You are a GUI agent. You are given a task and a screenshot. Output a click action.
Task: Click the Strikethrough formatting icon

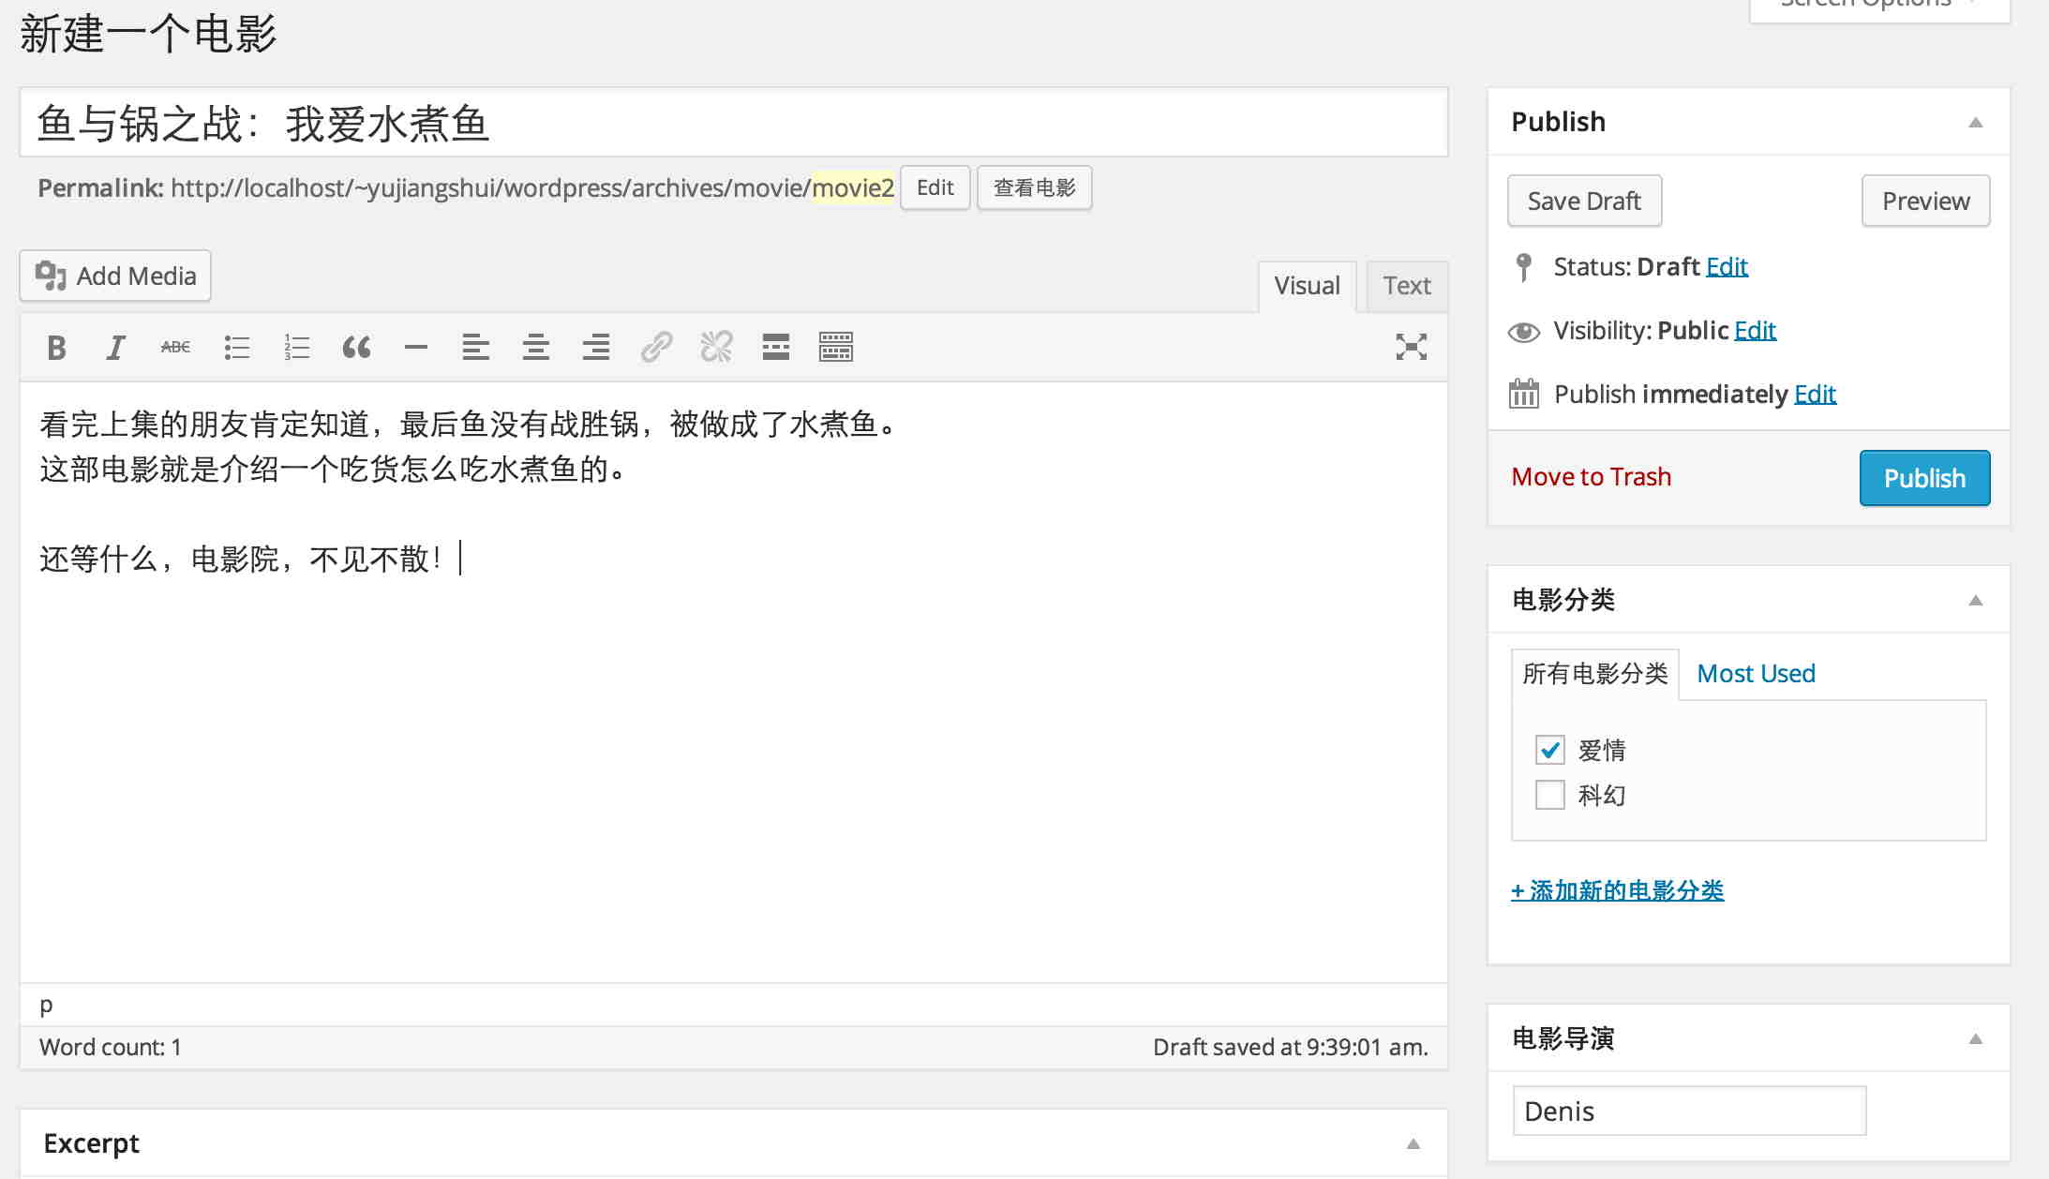click(x=176, y=346)
